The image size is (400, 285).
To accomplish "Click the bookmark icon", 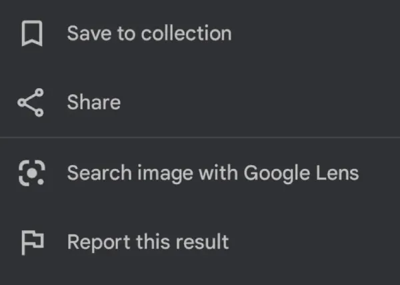I will pos(31,34).
